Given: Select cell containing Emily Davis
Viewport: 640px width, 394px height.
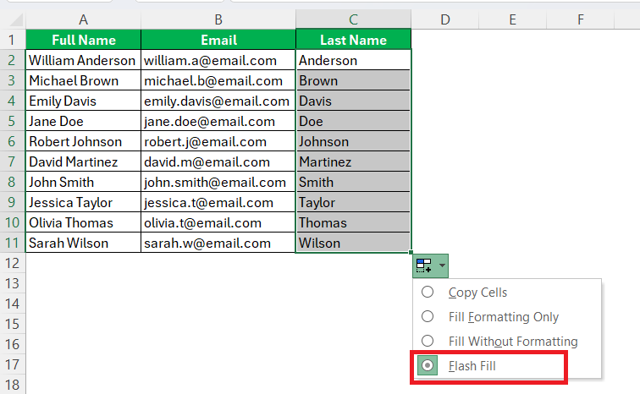Looking at the screenshot, I should click(x=83, y=101).
